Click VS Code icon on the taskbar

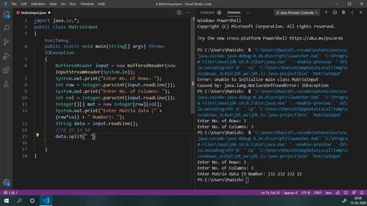tap(46, 201)
